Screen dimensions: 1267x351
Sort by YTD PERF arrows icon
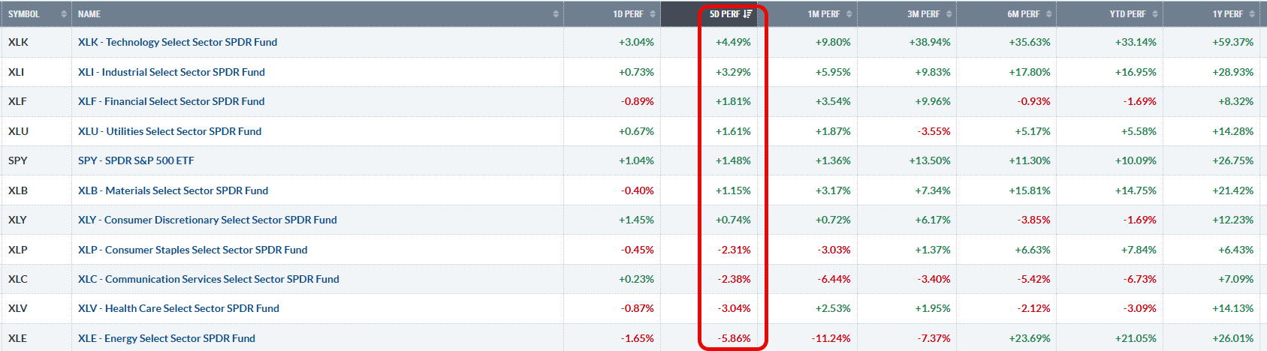1156,14
